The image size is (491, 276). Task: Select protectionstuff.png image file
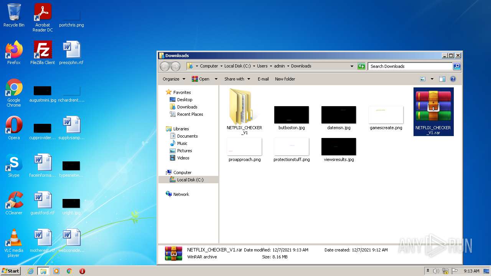[292, 150]
